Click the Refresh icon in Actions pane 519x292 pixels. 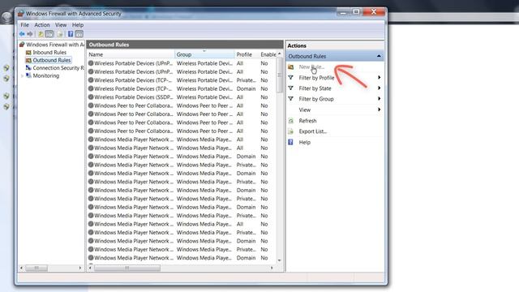point(290,121)
